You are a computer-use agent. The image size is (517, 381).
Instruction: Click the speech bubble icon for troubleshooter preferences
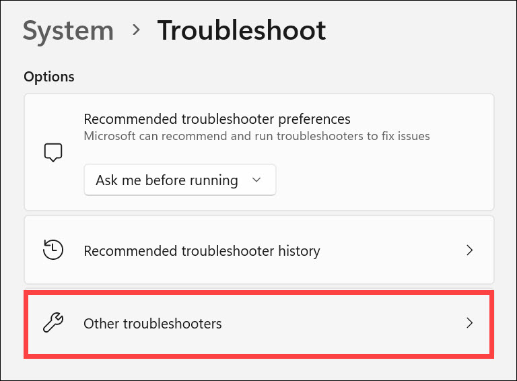pyautogui.click(x=53, y=152)
